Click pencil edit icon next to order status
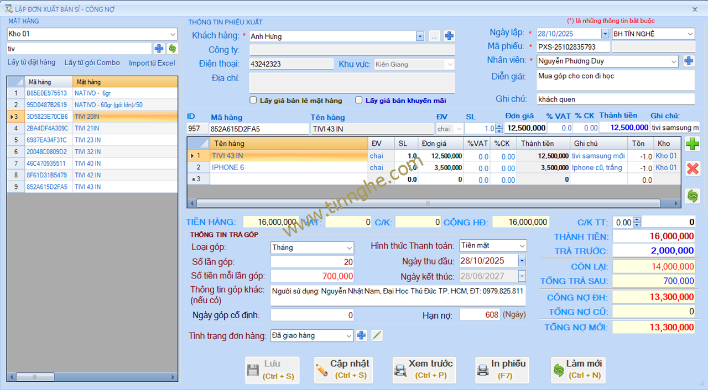The height and width of the screenshot is (390, 708). pyautogui.click(x=377, y=335)
